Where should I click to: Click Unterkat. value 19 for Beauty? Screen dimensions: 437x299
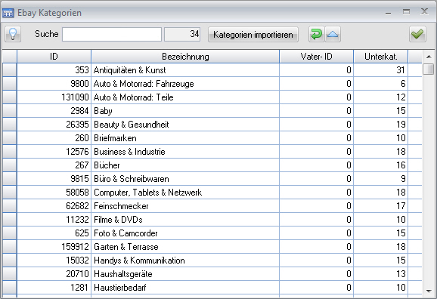click(381, 125)
